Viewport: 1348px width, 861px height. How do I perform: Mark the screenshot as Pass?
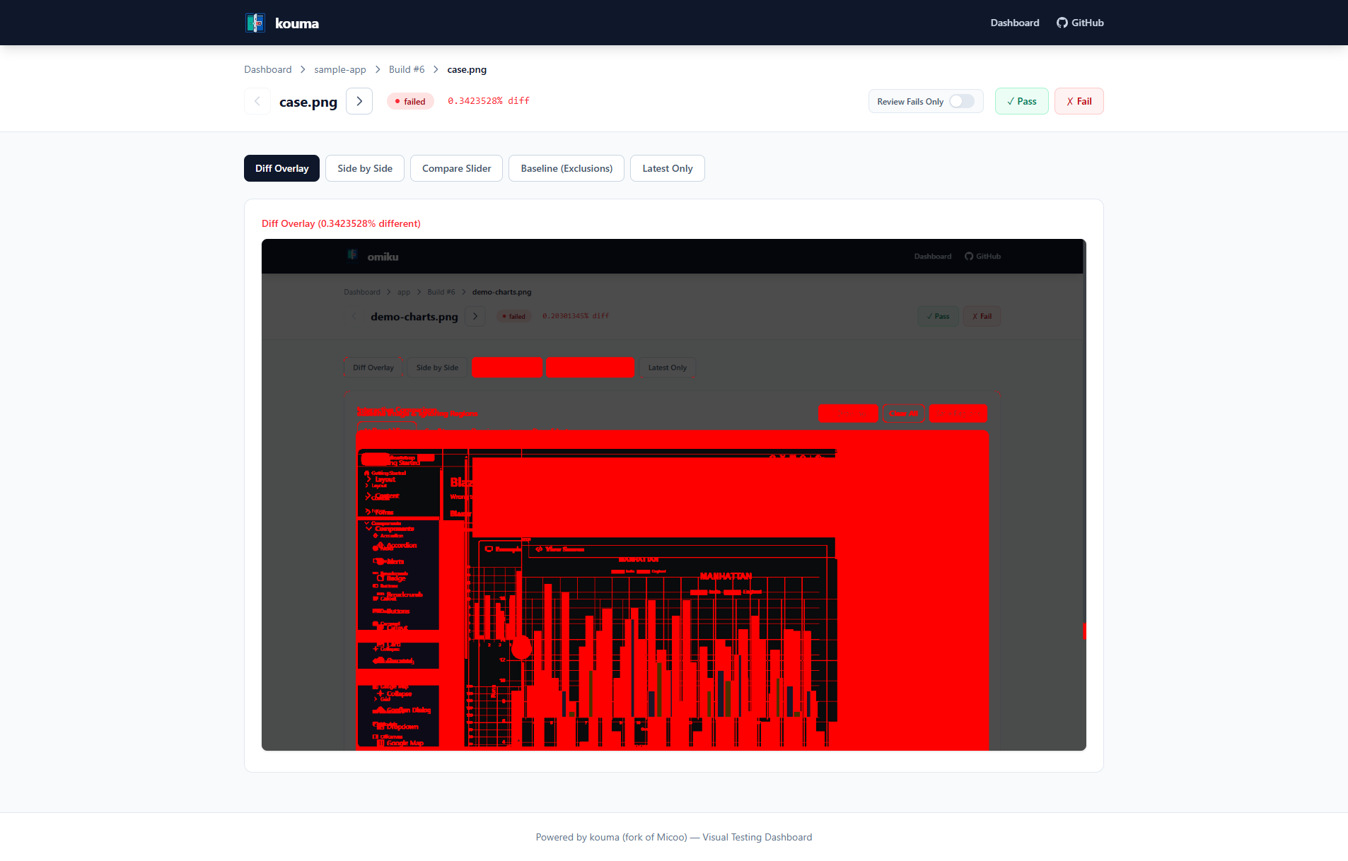[x=1021, y=101]
